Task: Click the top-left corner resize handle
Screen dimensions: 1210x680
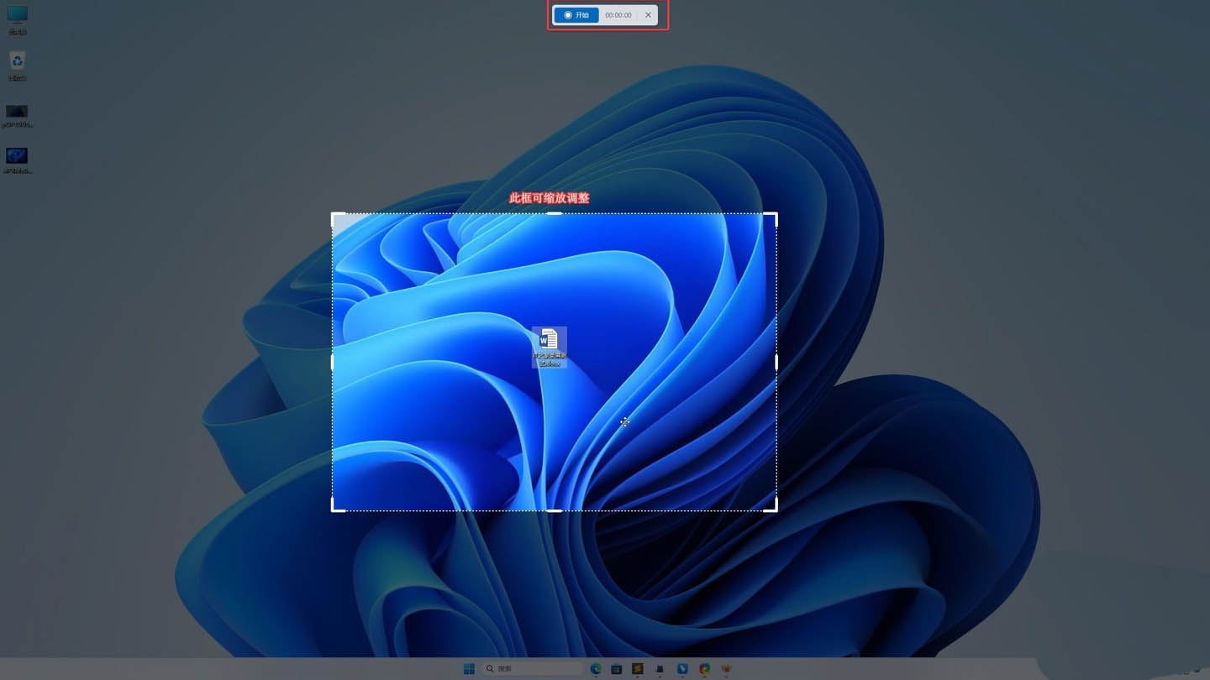Action: pos(334,216)
